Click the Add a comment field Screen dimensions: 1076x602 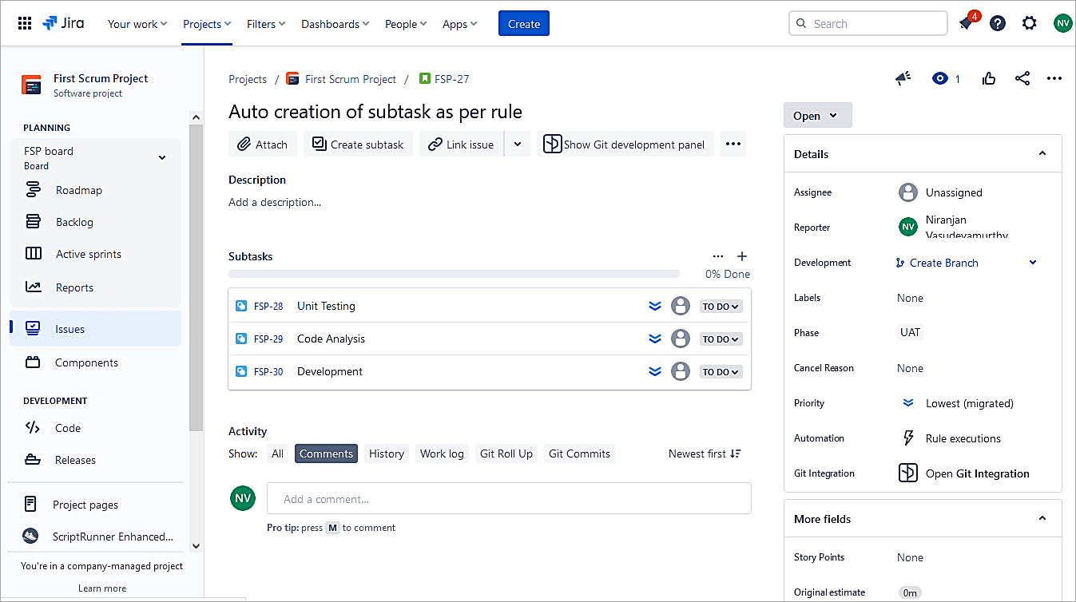pyautogui.click(x=509, y=498)
